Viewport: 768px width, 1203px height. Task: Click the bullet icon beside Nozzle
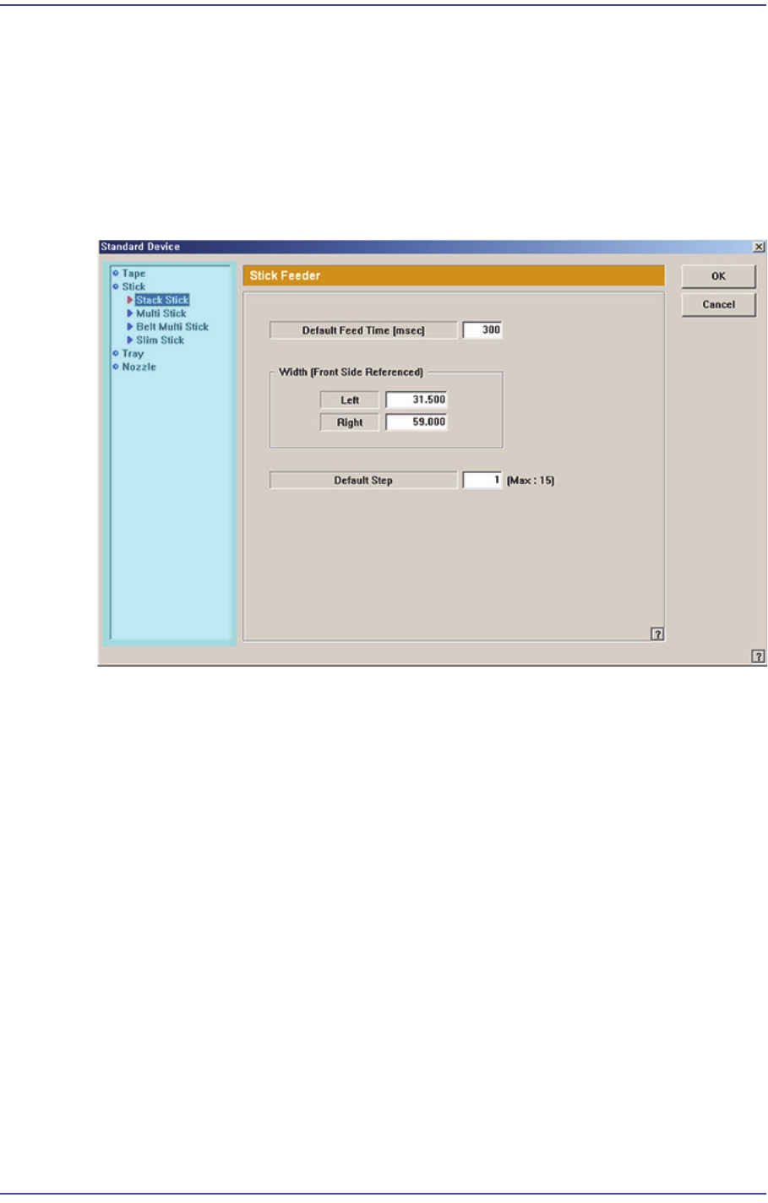coord(116,367)
